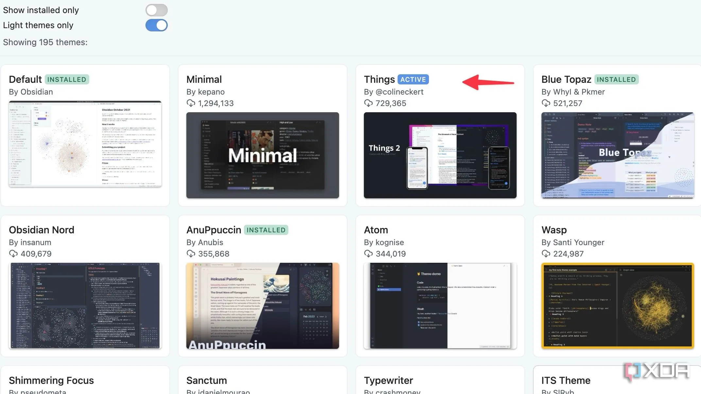Open the Things 2 preview screenshot
Image resolution: width=701 pixels, height=394 pixels.
440,155
